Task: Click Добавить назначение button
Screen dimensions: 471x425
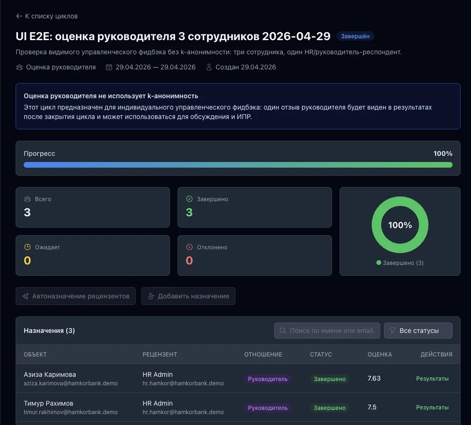Action: pyautogui.click(x=188, y=297)
